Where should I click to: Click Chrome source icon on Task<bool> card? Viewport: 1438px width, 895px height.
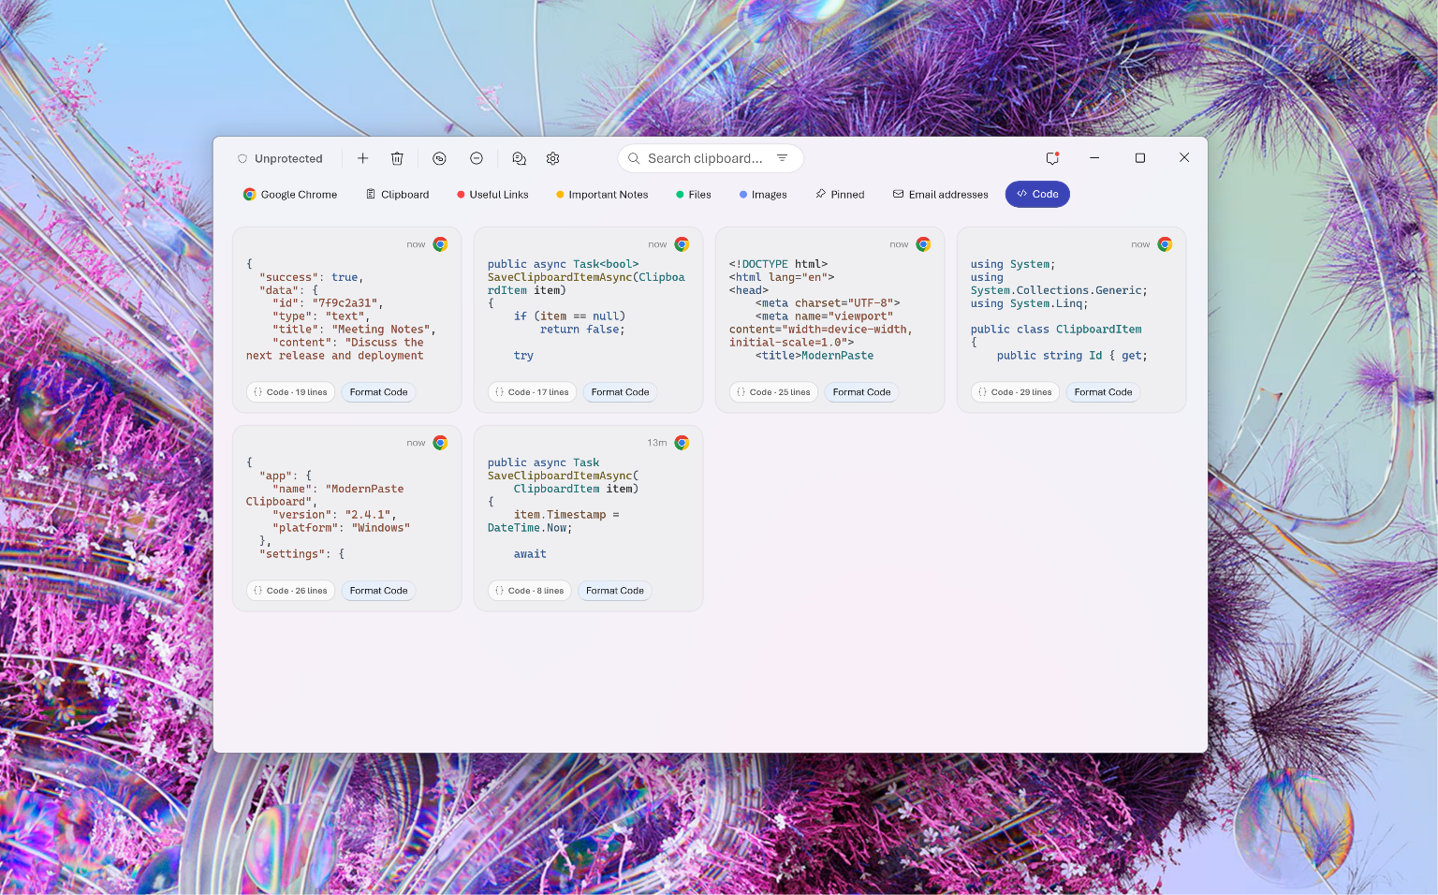pos(682,244)
